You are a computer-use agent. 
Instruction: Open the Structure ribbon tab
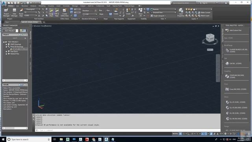pyautogui.click(x=24, y=6)
